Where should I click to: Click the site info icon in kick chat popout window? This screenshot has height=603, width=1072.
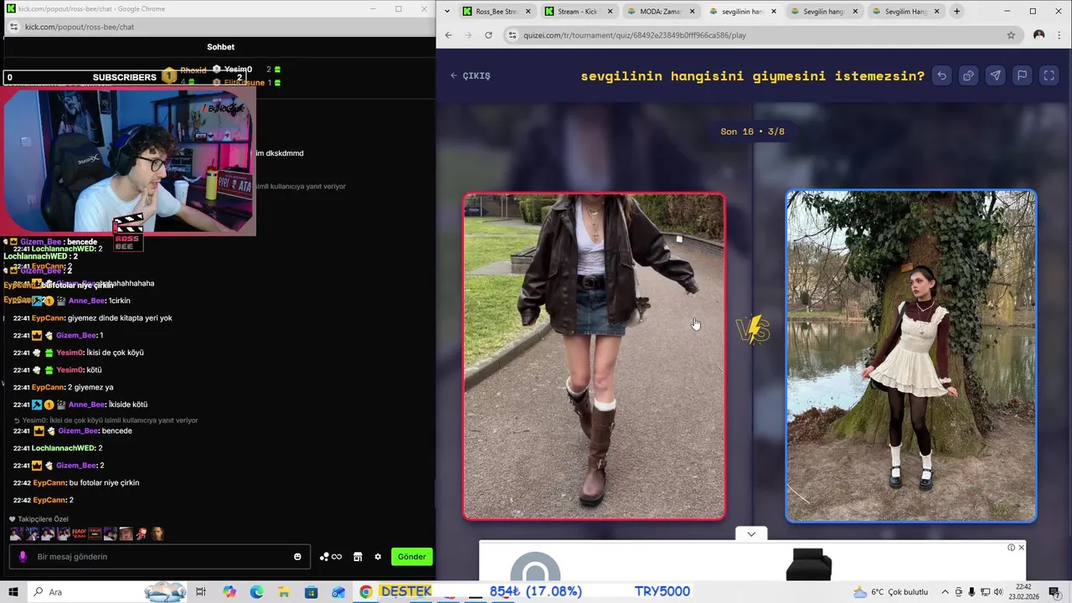13,27
